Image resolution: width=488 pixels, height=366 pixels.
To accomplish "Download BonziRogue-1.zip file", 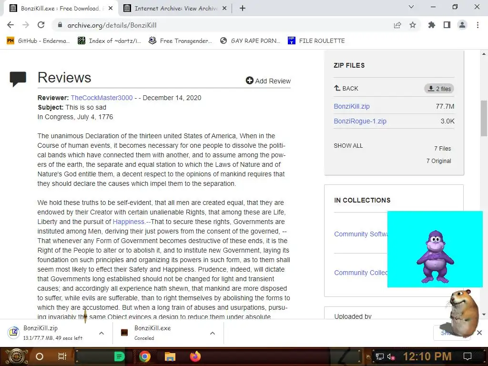I will (x=360, y=121).
